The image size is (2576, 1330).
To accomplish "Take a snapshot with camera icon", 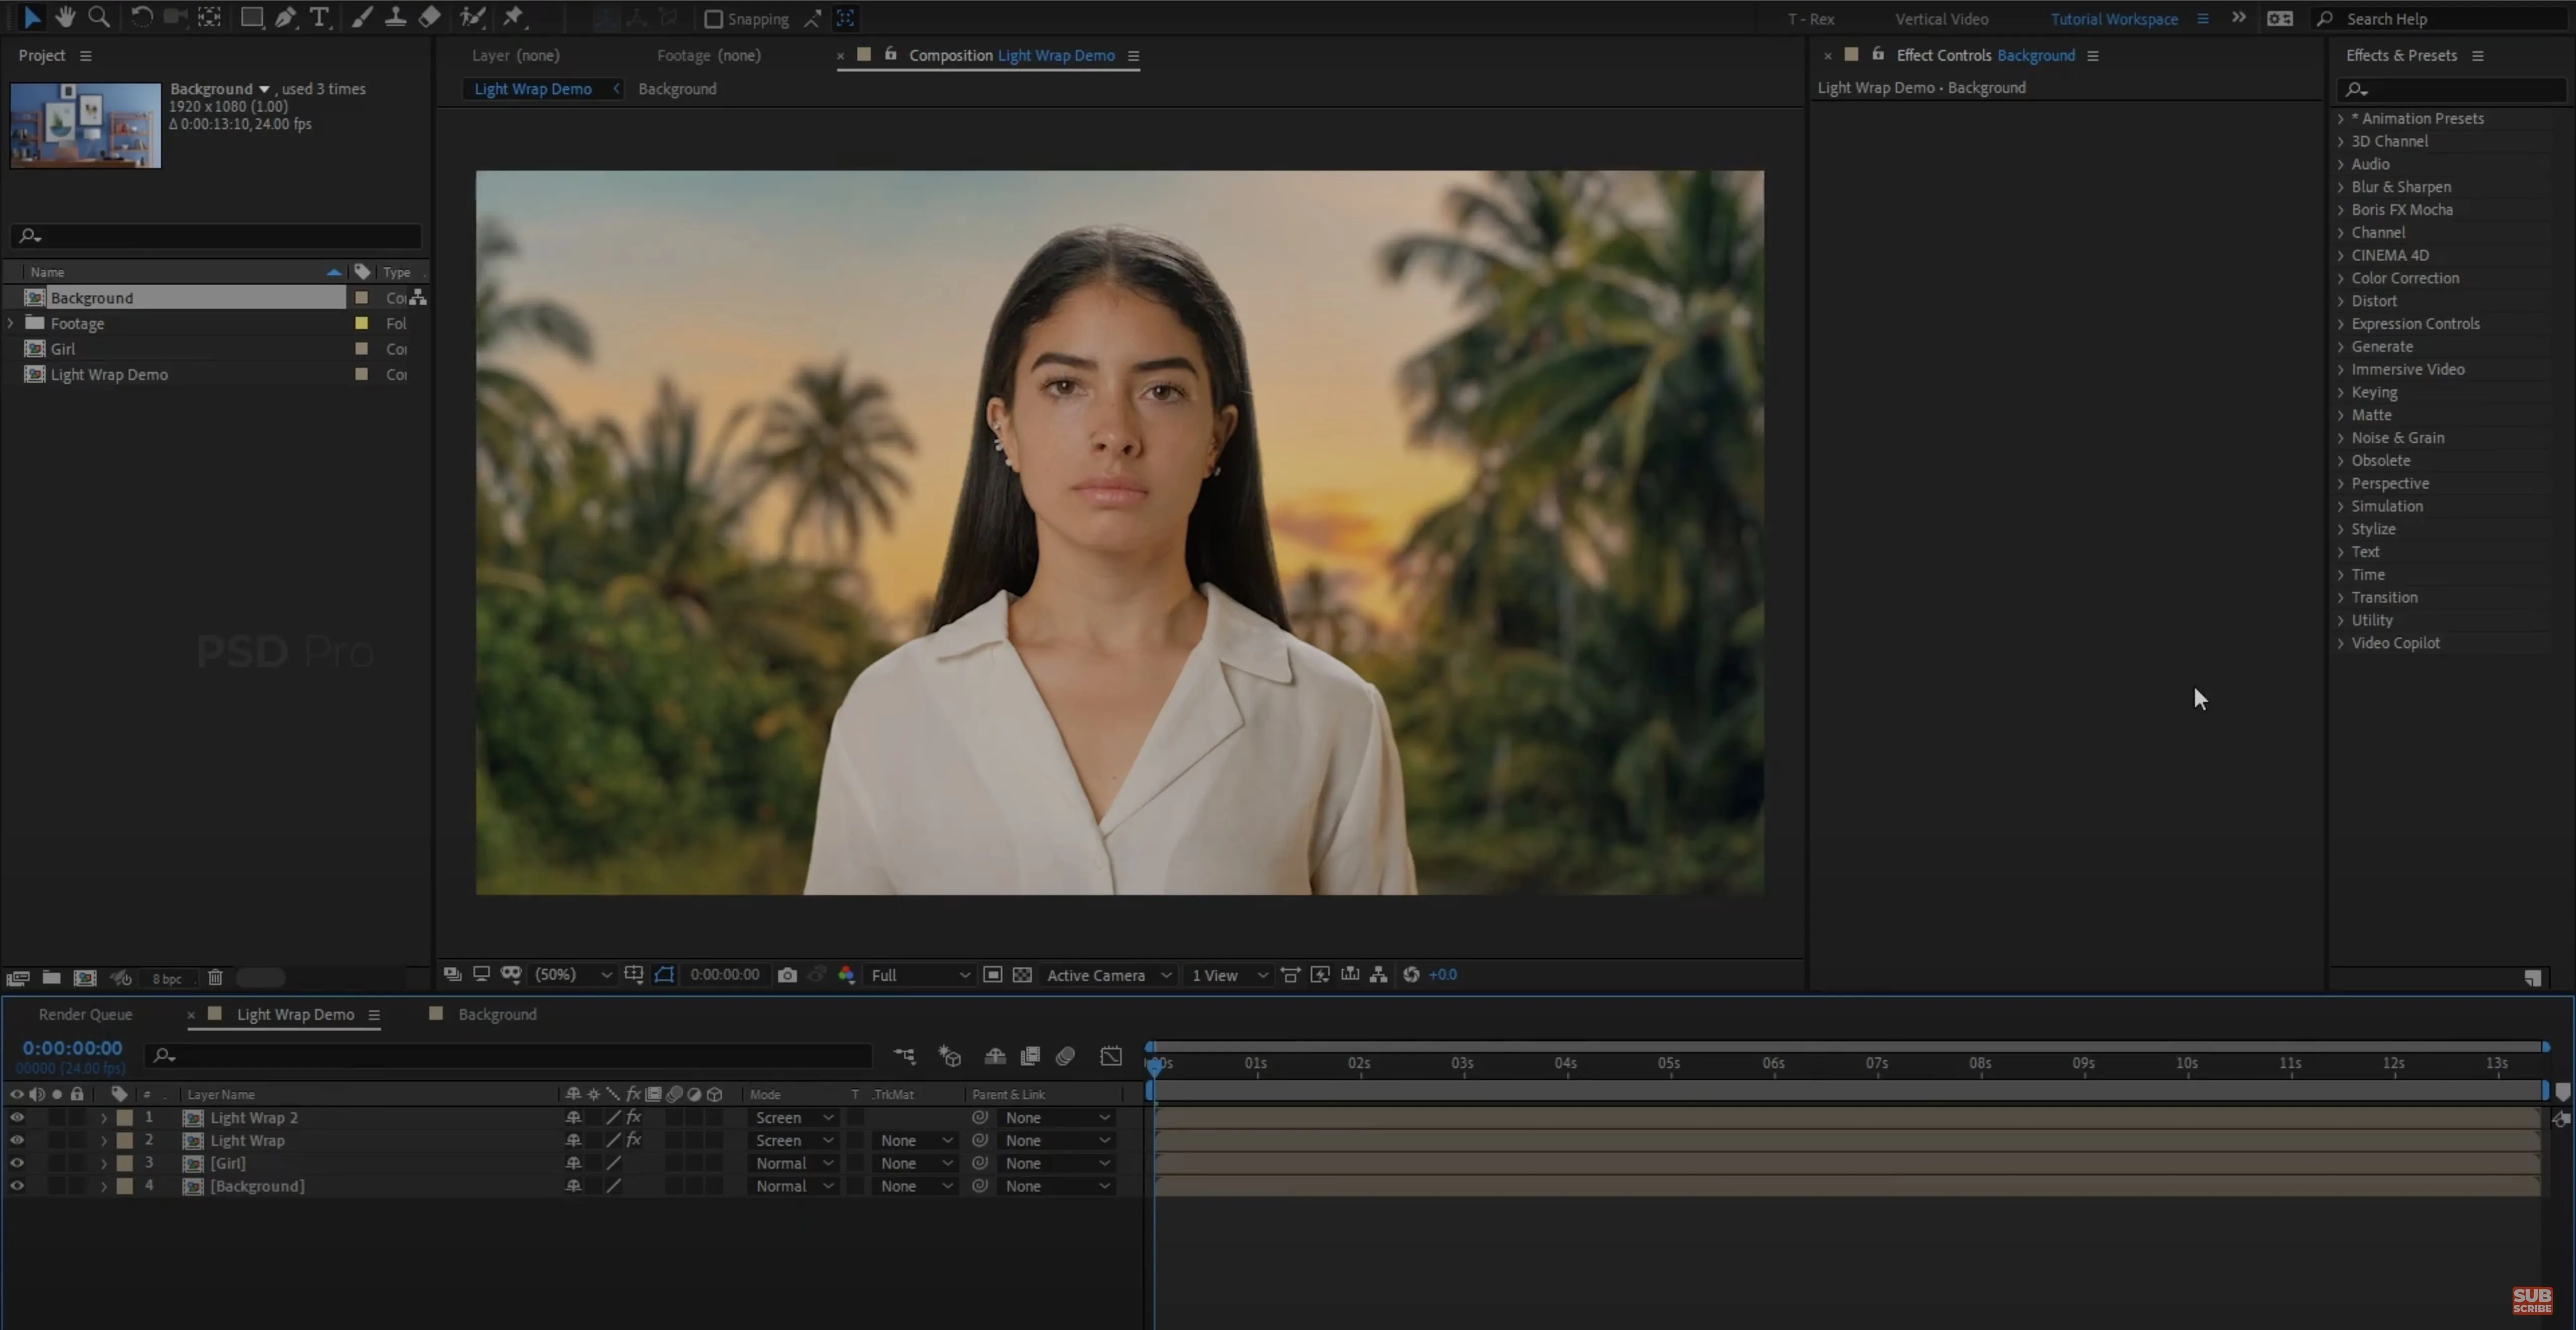I will pyautogui.click(x=787, y=975).
